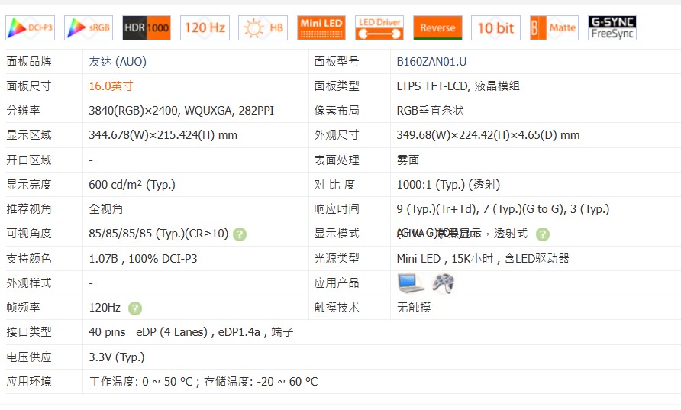Select the HDR 1000 badge
The width and height of the screenshot is (681, 410).
pos(147,28)
